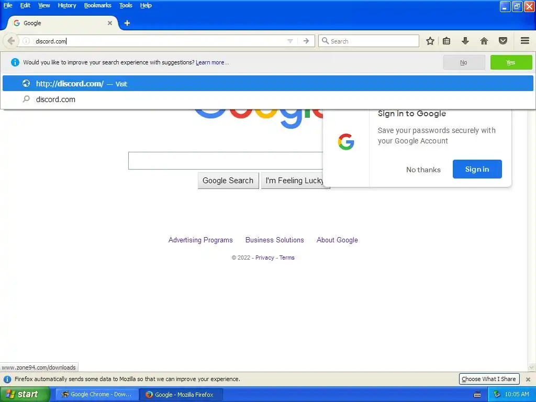This screenshot has width=536, height=402.
Task: Click the back arrow navigation button
Action: point(10,41)
